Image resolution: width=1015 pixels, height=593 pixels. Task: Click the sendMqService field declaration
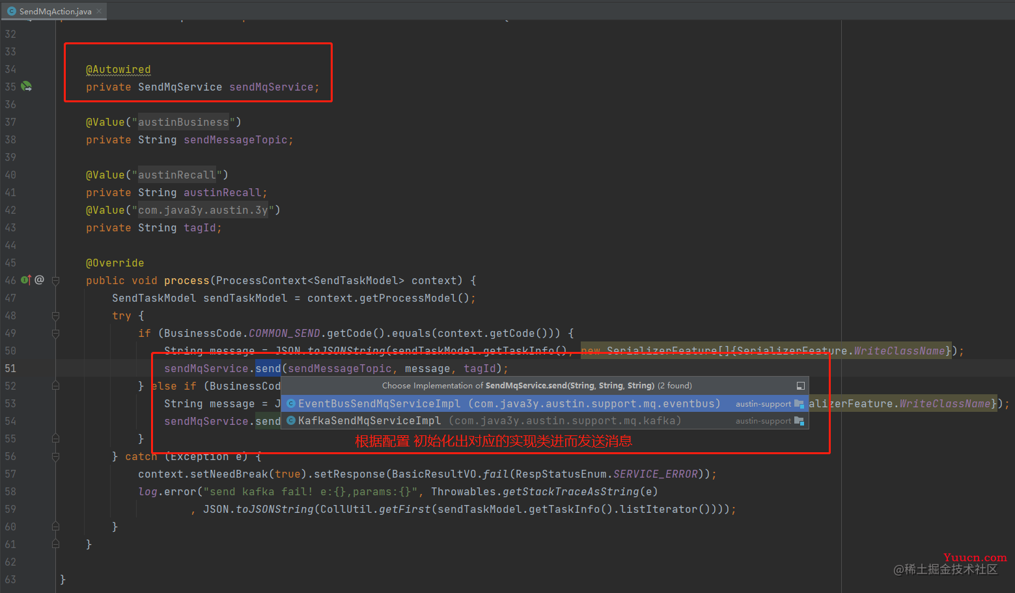point(271,87)
